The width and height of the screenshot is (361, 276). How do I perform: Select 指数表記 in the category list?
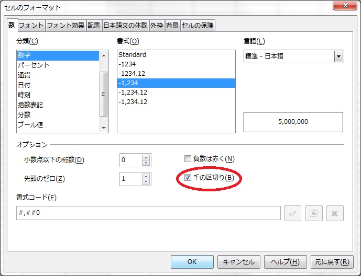click(x=58, y=105)
